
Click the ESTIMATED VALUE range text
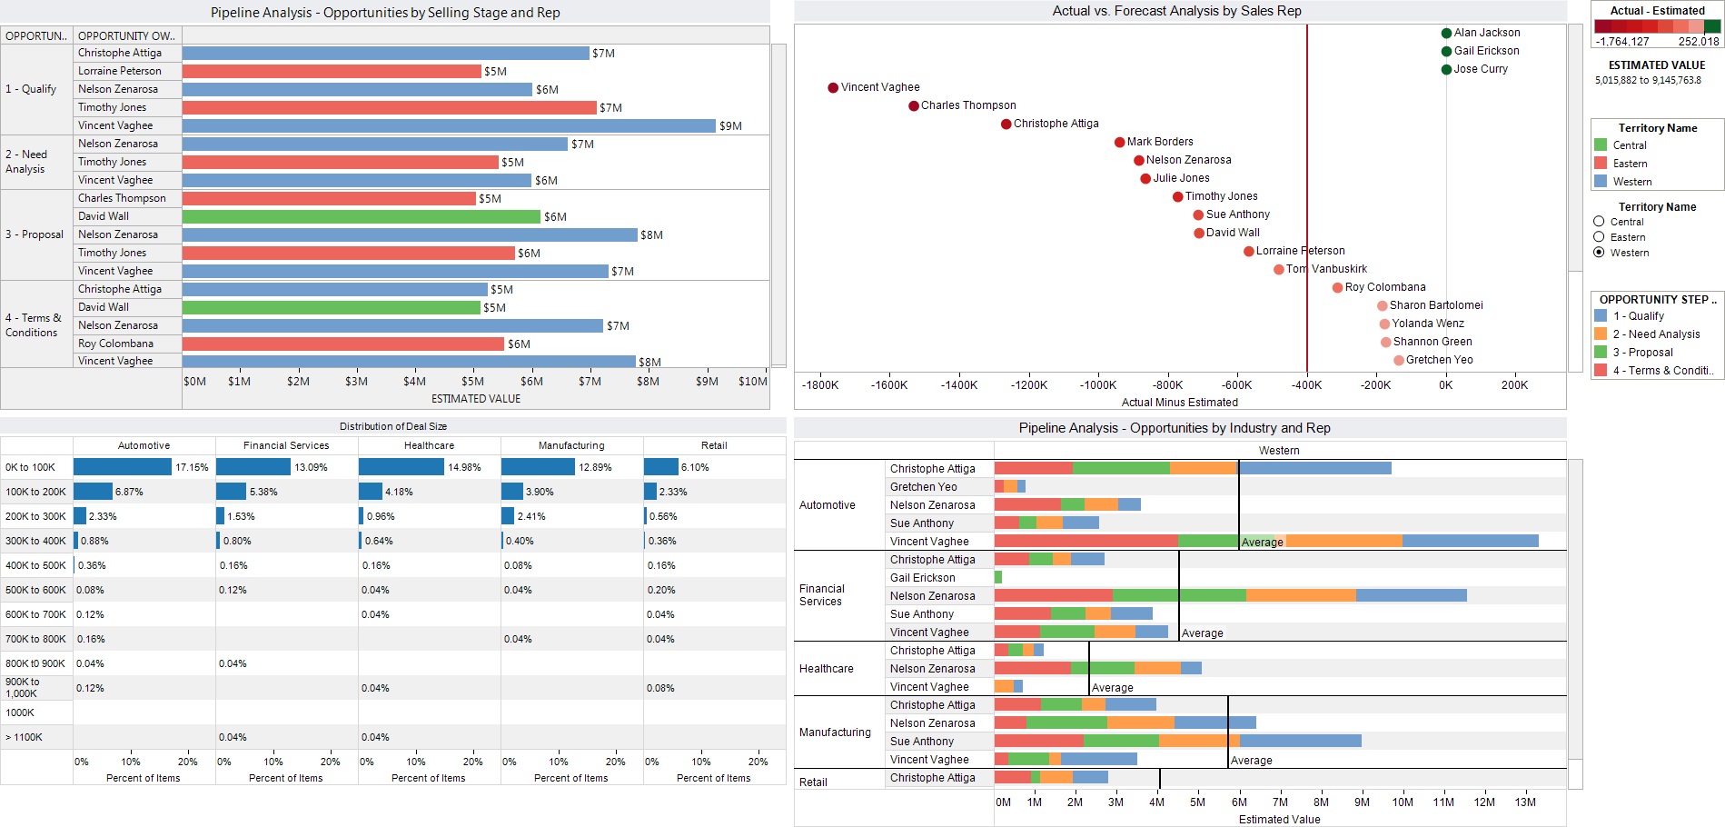(x=1648, y=80)
